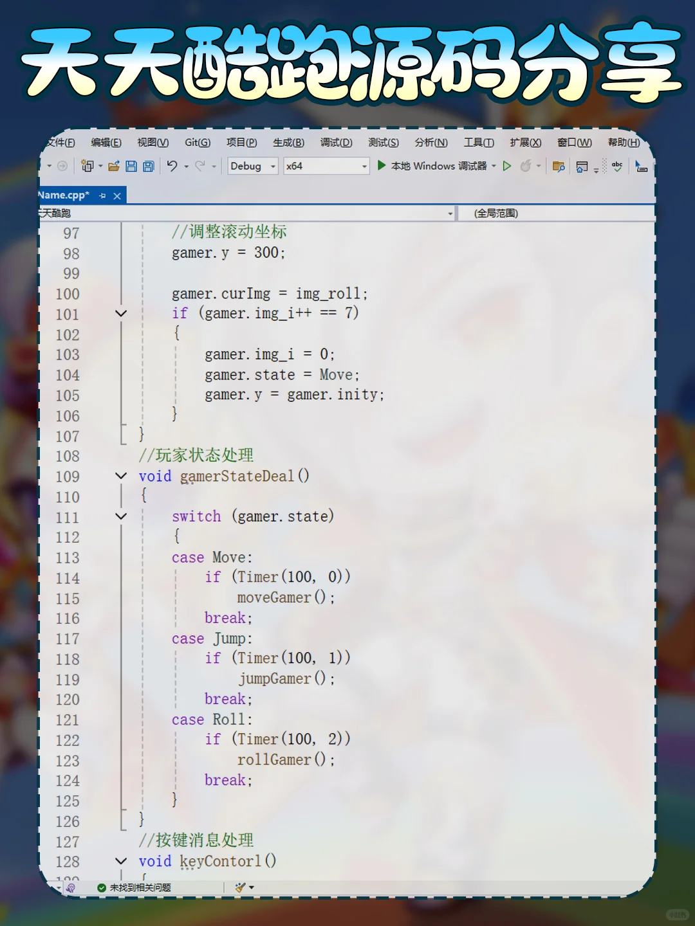The height and width of the screenshot is (926, 695).
Task: Click the abc spell check icon
Action: pos(617,166)
